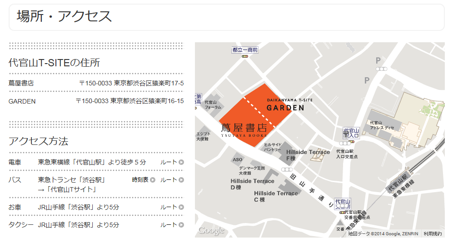Open the bus route link
Viewport: 453px width, 243px height.
pos(172,180)
